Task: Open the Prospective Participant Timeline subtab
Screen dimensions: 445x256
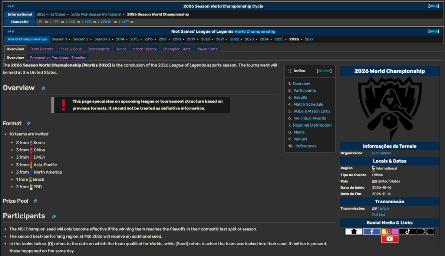Action: click(x=58, y=58)
